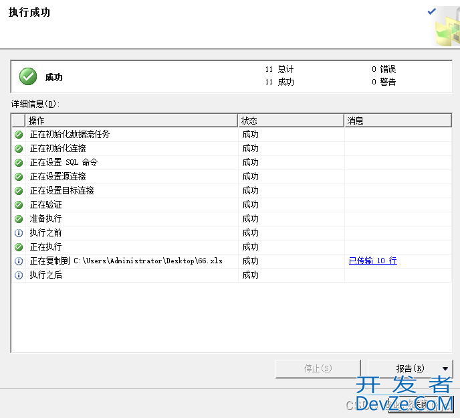Select the 正在设置源连接 row text
Screen dimensions: 460x418
click(57, 176)
